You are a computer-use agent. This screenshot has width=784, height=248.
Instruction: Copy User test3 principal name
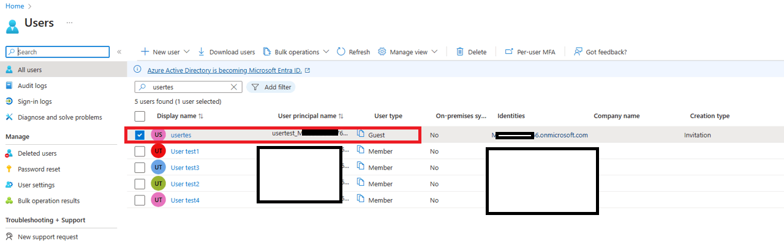coord(361,167)
